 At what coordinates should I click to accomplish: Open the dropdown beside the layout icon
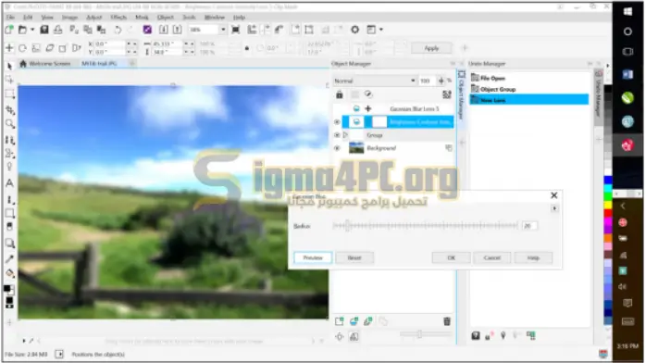point(381,30)
